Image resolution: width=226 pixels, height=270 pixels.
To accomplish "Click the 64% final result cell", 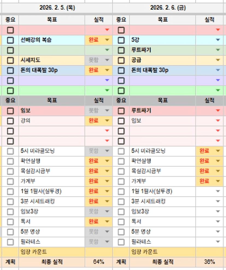I will [x=98, y=262].
